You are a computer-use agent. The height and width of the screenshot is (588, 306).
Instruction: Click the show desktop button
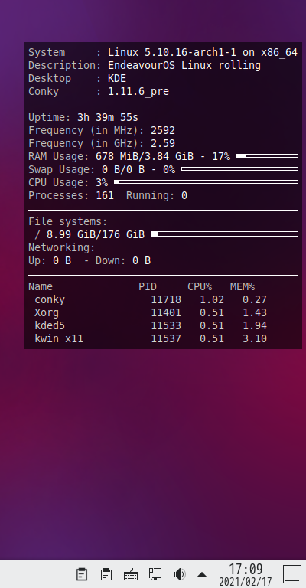click(x=292, y=574)
